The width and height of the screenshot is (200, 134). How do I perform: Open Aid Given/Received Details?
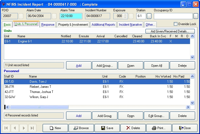(x=170, y=31)
